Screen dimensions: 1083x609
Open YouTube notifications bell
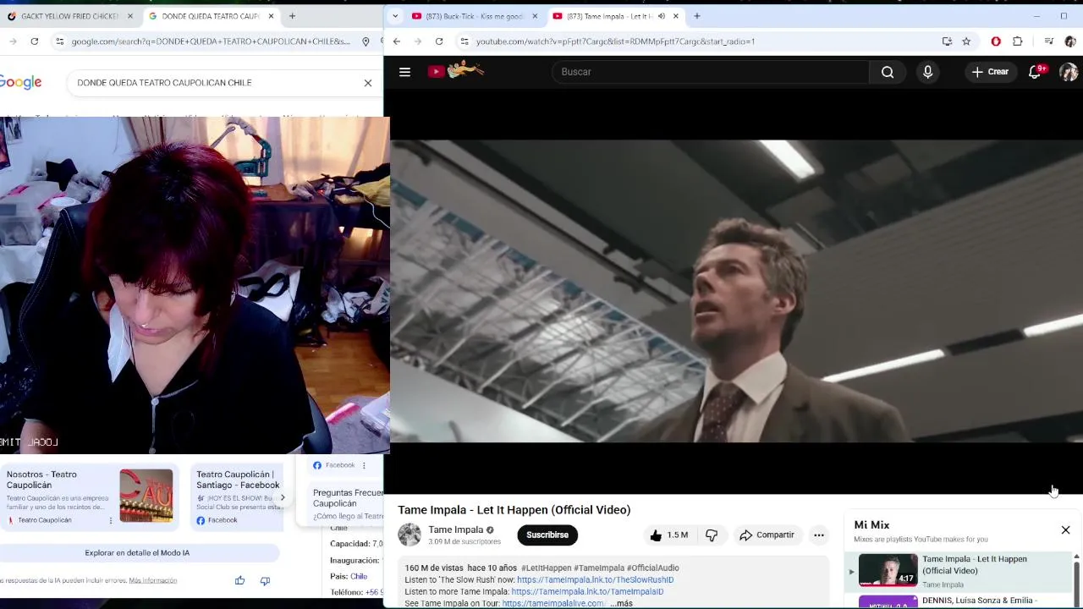pos(1035,72)
